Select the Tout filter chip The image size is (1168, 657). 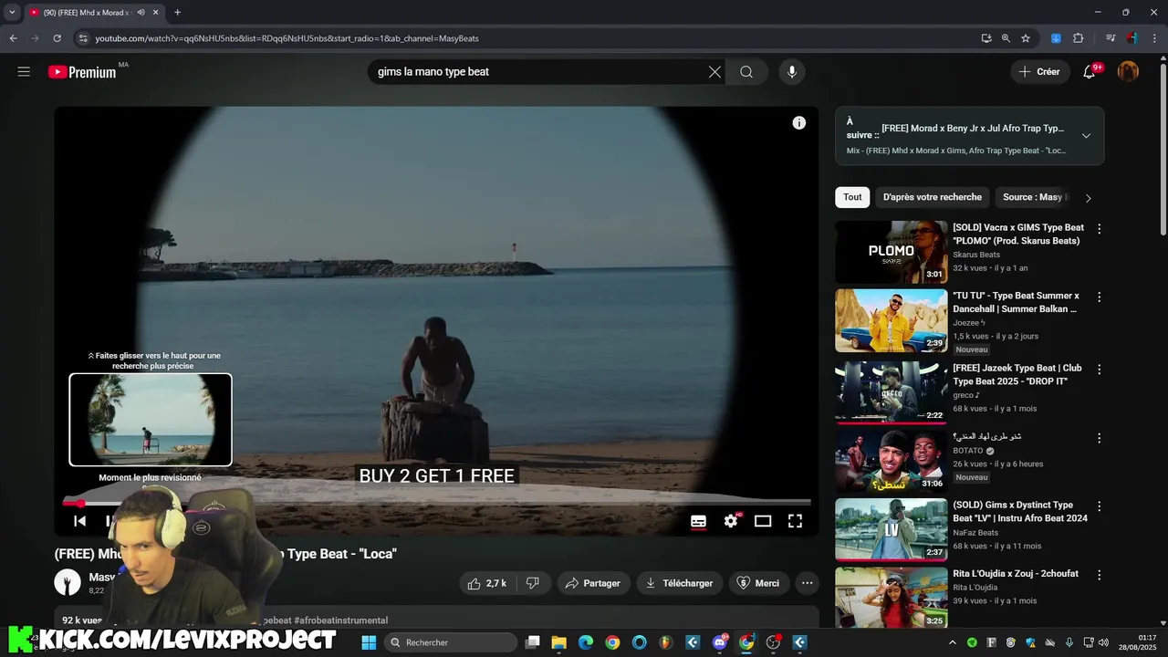tap(852, 197)
